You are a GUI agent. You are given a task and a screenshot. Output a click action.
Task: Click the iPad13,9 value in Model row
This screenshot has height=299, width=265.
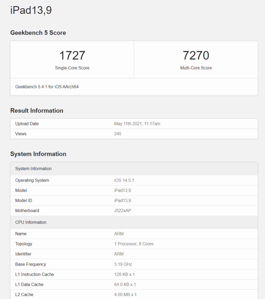coord(123,190)
